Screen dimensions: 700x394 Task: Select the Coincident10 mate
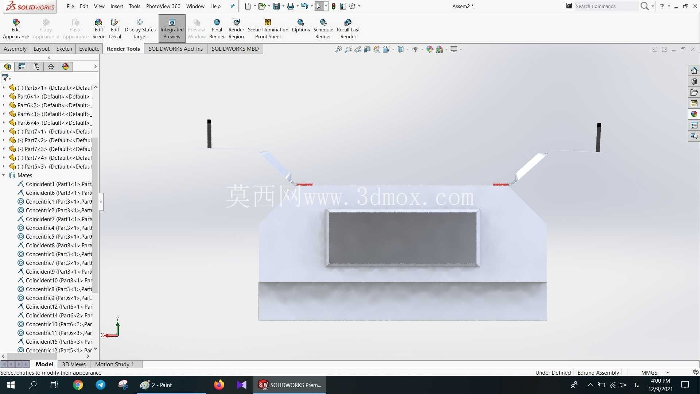point(55,280)
